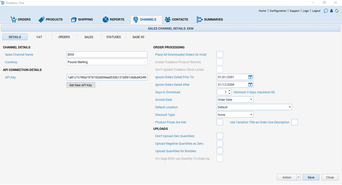The width and height of the screenshot is (342, 185).
Task: Enable Place All Downloaded Orders On Hold
Action: point(220,54)
